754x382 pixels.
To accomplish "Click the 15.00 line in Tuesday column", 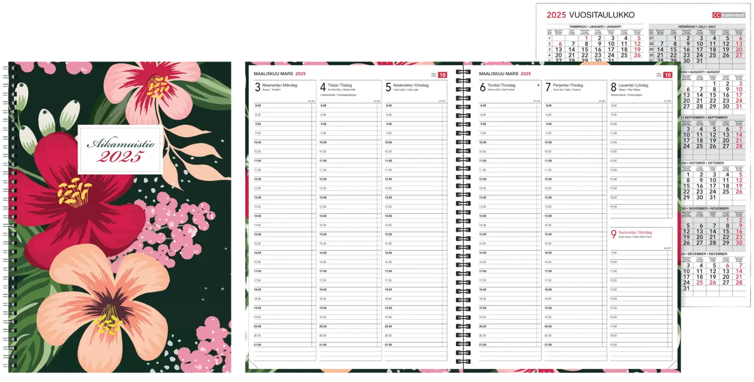I will [x=350, y=234].
